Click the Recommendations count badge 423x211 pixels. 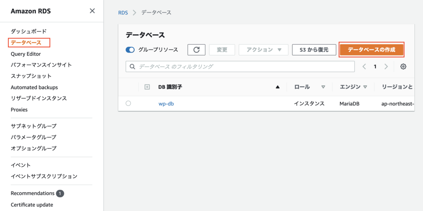[x=60, y=193]
